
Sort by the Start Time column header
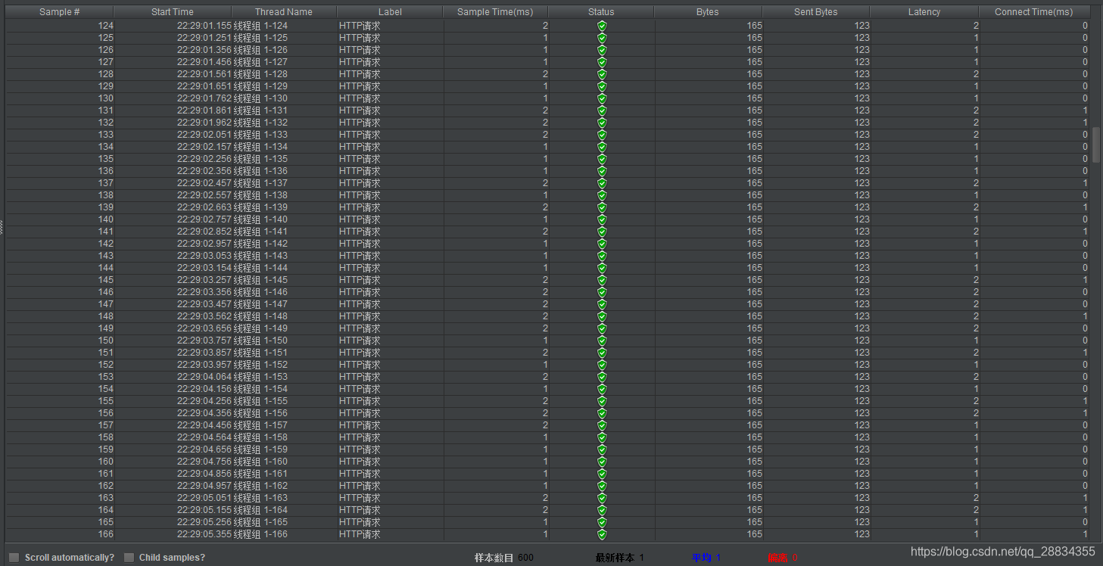[173, 12]
